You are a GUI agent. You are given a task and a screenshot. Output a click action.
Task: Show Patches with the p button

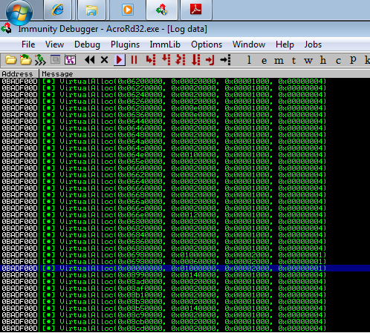353,60
